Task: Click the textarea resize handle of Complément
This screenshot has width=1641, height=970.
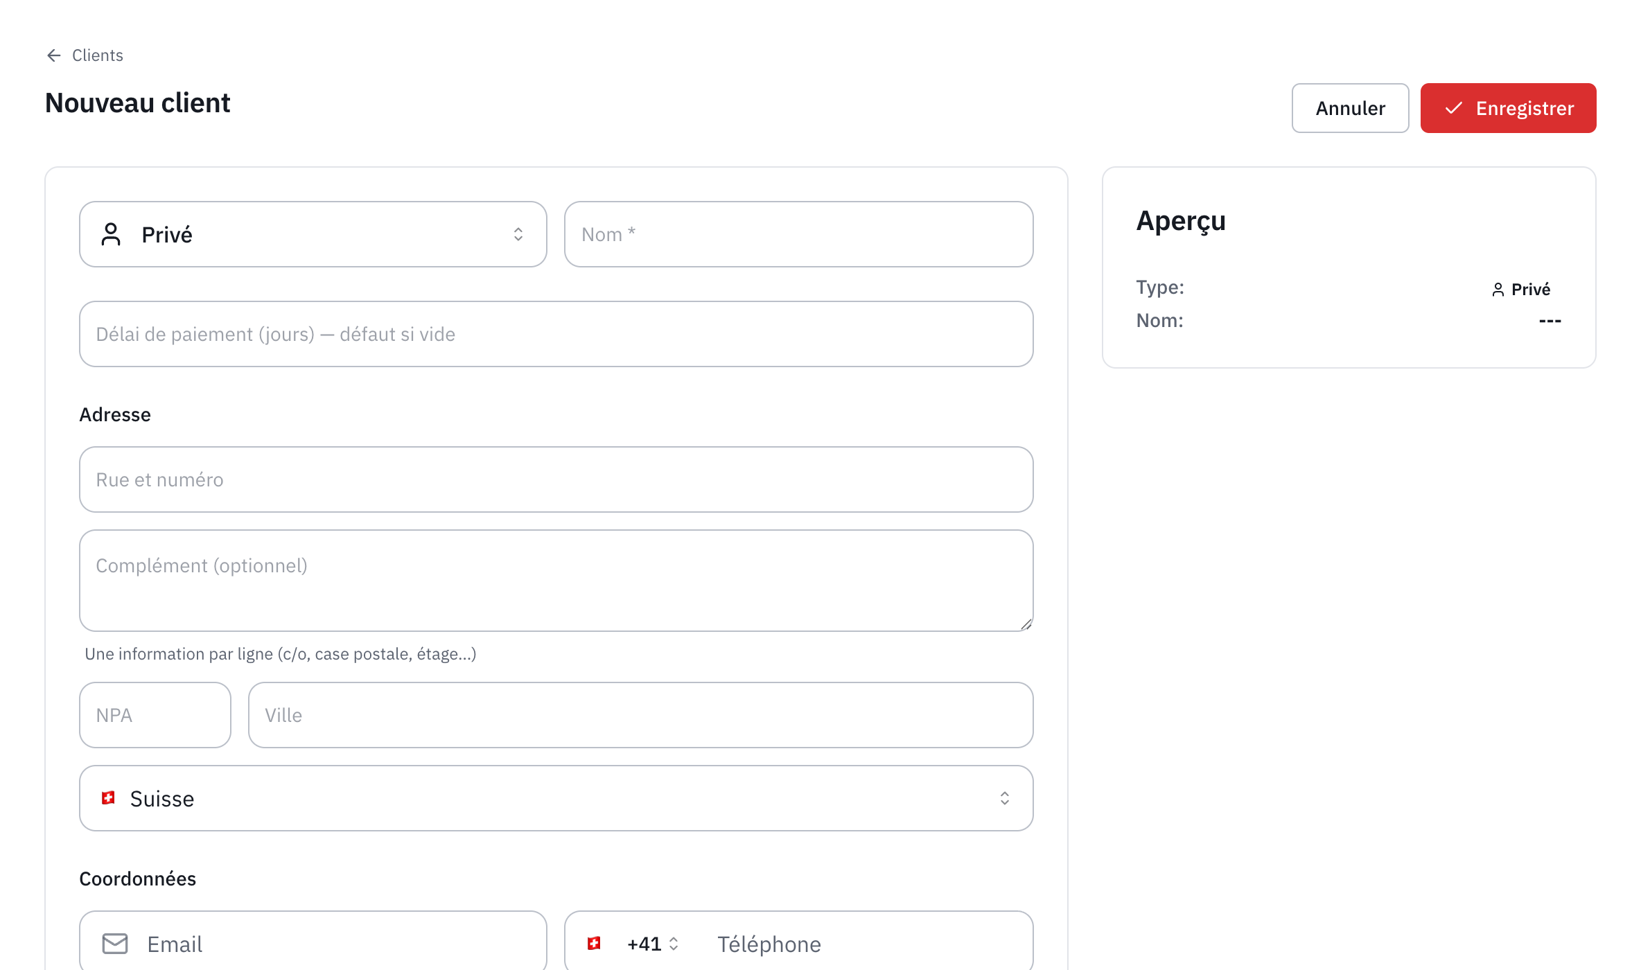Action: tap(1026, 624)
